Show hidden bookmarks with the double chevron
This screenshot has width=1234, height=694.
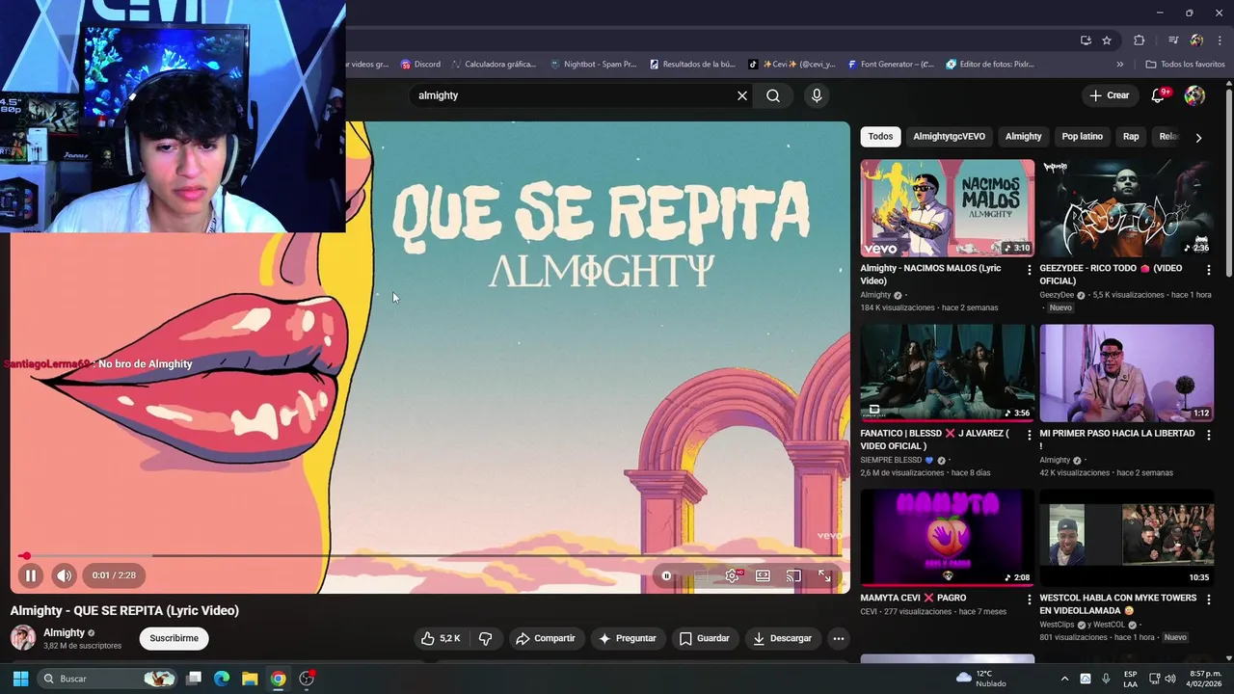[1119, 65]
